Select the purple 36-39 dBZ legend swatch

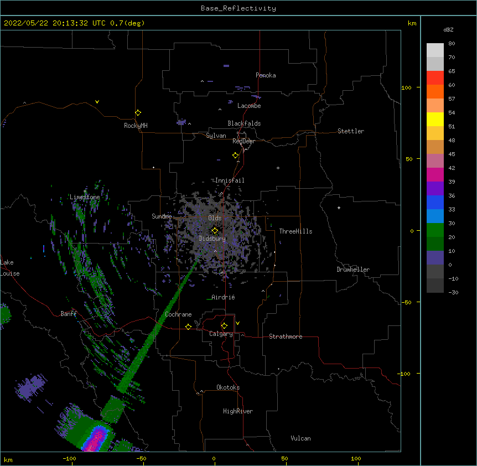[435, 189]
